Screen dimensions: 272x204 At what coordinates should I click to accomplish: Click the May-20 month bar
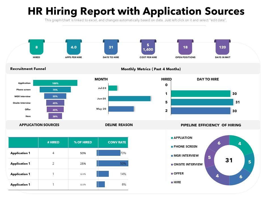[121, 109]
